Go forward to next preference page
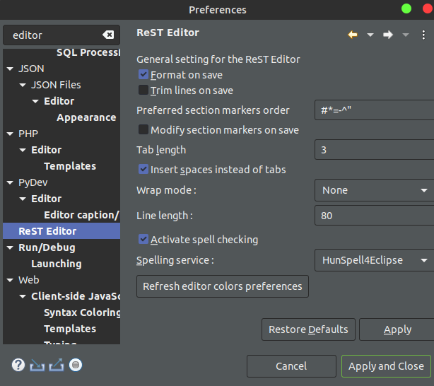 388,35
